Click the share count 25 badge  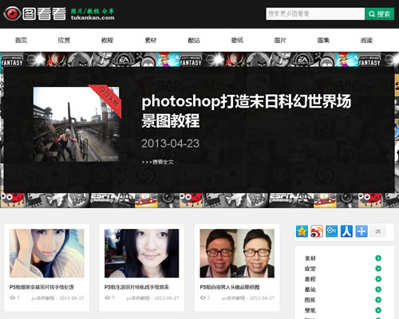pos(377,231)
